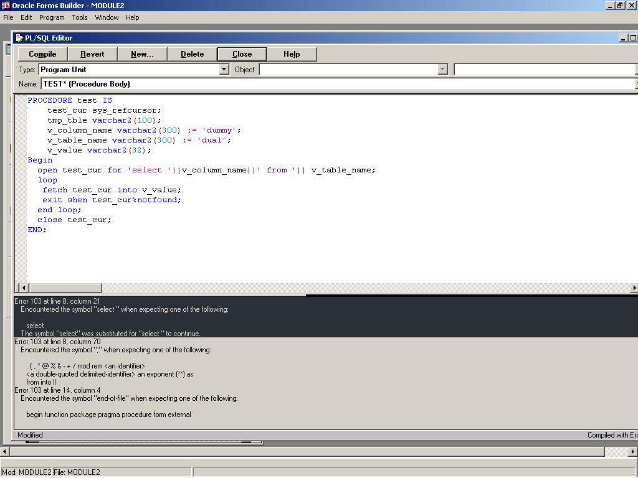Click the Help button beside Close

point(292,54)
